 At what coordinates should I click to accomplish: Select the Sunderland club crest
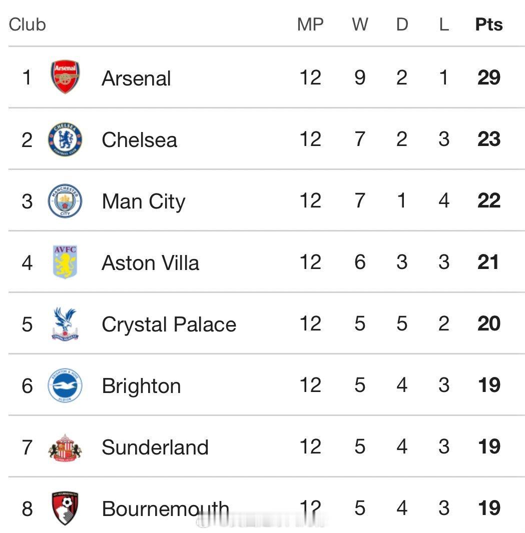coord(65,447)
